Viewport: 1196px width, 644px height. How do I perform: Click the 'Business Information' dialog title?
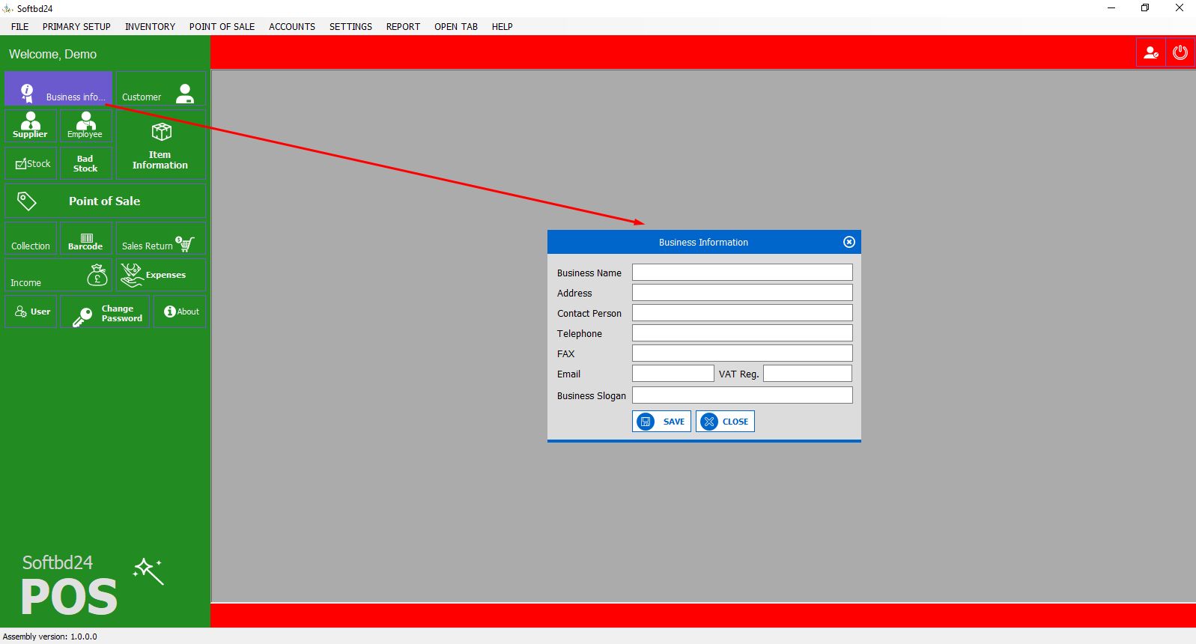[x=703, y=242]
